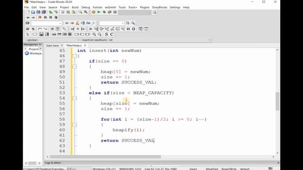The width and height of the screenshot is (303, 170).
Task: Toggle regular expression search option
Action: [x=93, y=23]
